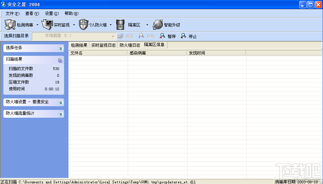Click the 智能升级 globe upgrade icon
The height and width of the screenshot is (184, 323).
click(158, 25)
